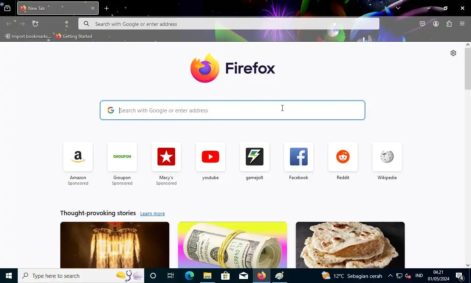This screenshot has height=283, width=471.
Task: Open the Firefox account icon
Action: click(436, 24)
